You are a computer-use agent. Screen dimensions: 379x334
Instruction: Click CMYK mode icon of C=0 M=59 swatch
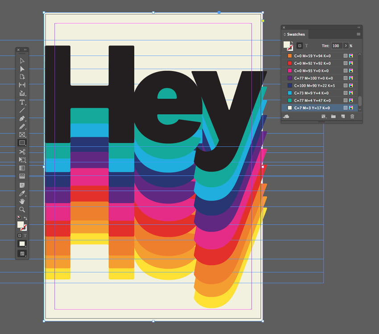click(x=351, y=56)
